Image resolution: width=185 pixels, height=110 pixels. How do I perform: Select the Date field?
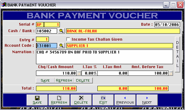(167, 24)
